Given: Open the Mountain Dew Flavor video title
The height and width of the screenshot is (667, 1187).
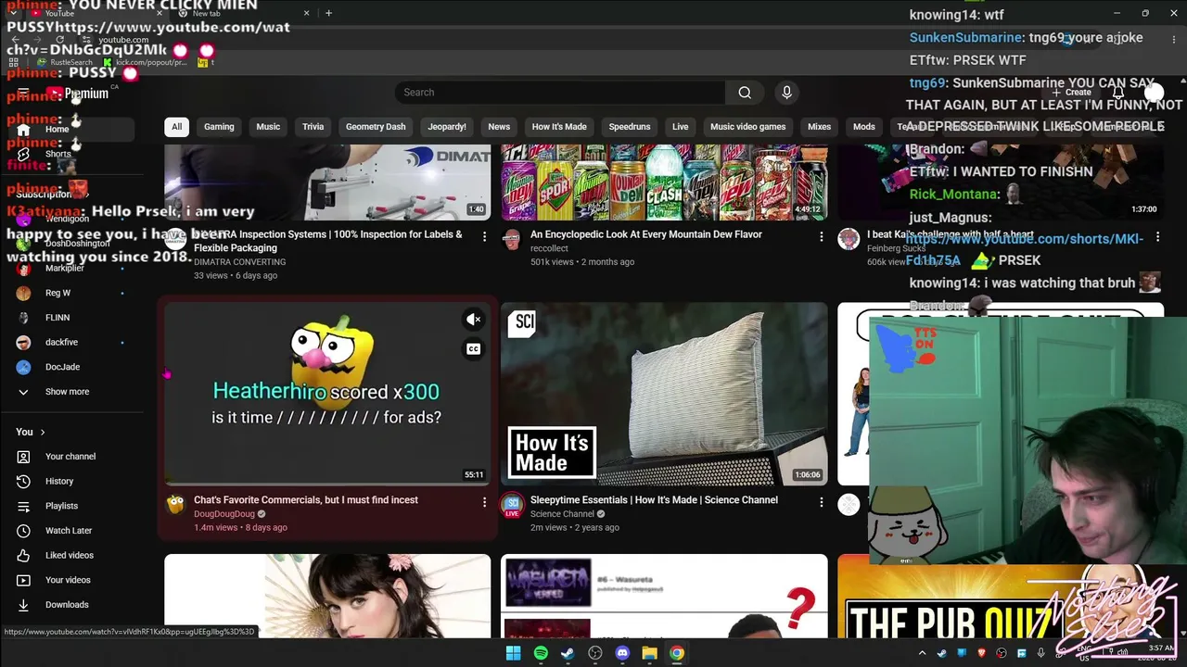Looking at the screenshot, I should (x=646, y=234).
